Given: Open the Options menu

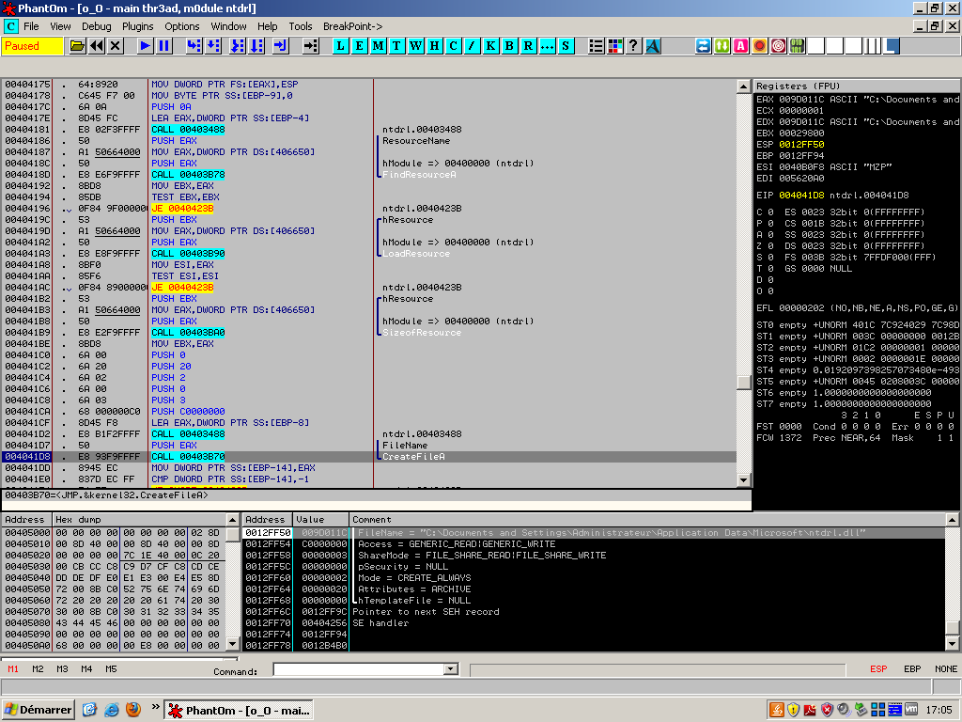Looking at the screenshot, I should [182, 26].
